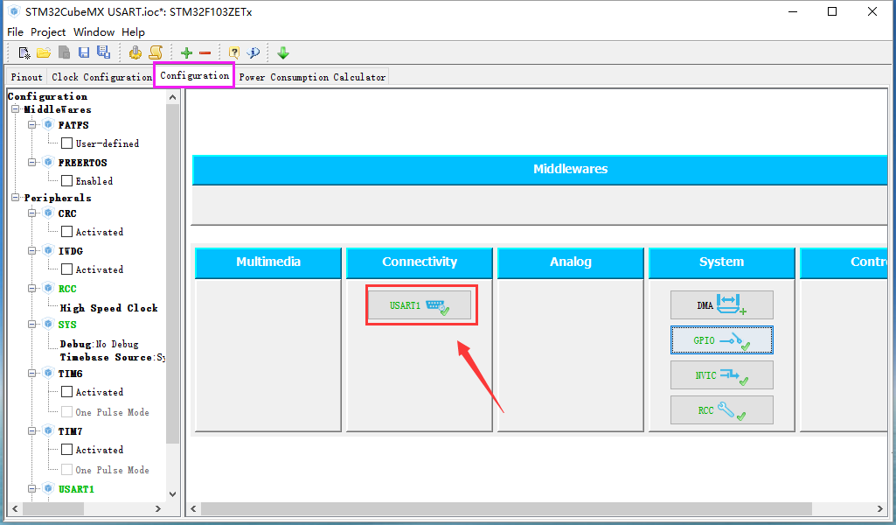
Task: Collapse the TIM6 tree node
Action: click(32, 373)
